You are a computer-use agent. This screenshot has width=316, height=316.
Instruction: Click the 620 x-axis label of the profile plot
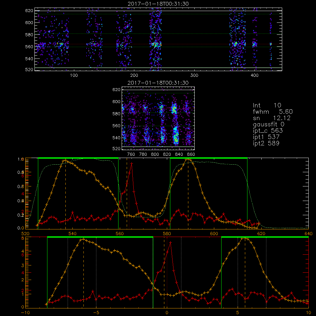pos(261,234)
